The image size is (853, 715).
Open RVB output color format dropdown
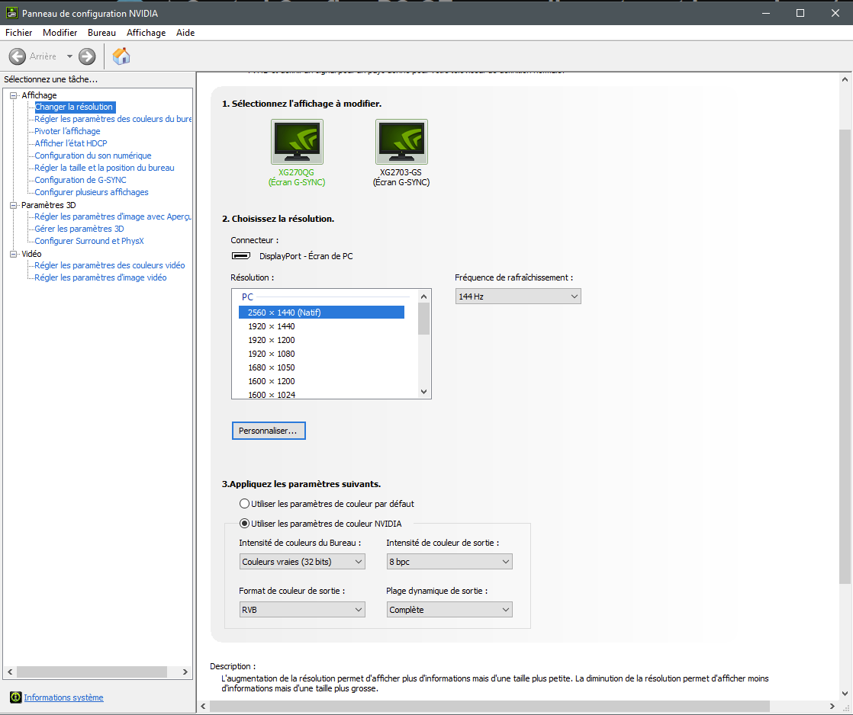302,610
